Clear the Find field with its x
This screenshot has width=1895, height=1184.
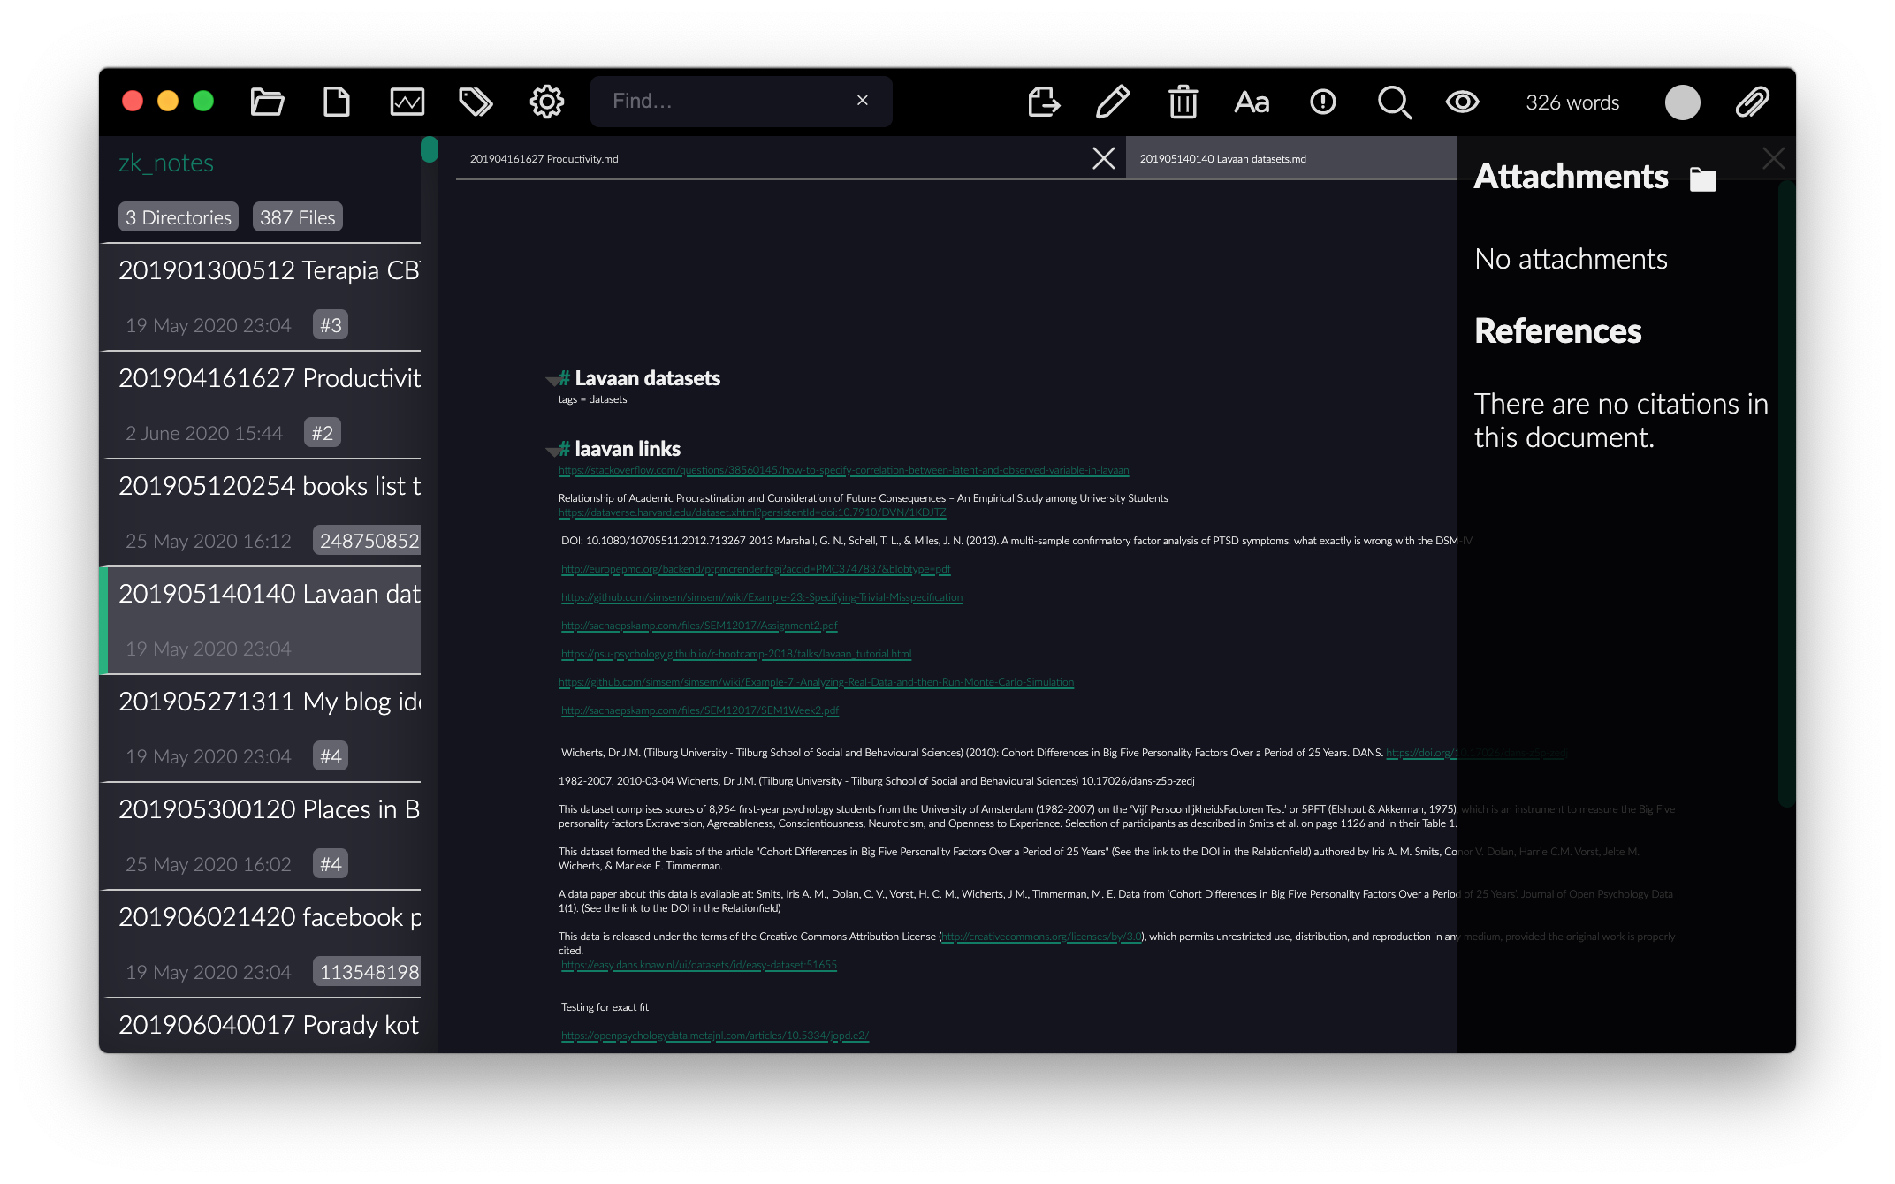tap(863, 101)
